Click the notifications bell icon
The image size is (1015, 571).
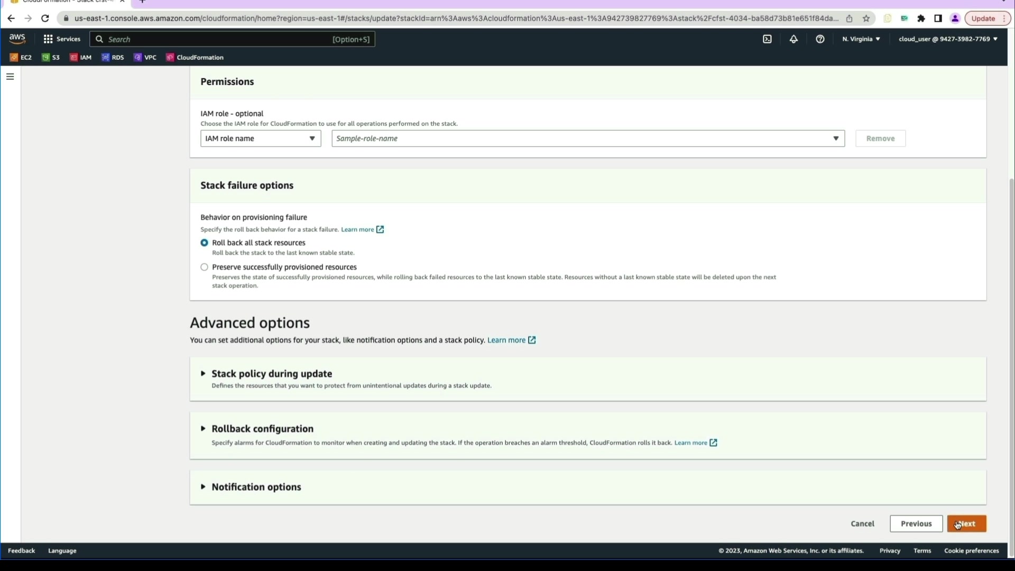tap(793, 39)
